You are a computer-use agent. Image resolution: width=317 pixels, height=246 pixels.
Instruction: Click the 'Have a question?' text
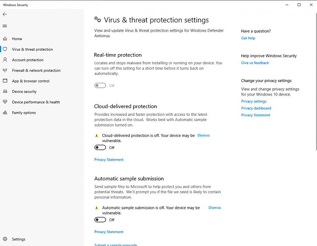[x=256, y=31]
